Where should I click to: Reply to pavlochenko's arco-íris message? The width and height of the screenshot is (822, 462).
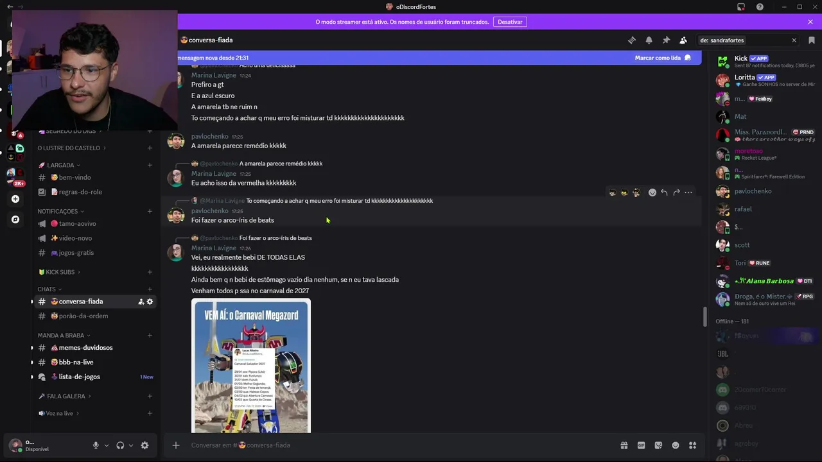point(664,193)
